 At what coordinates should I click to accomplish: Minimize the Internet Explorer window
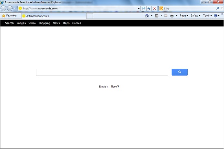coord(204,2)
